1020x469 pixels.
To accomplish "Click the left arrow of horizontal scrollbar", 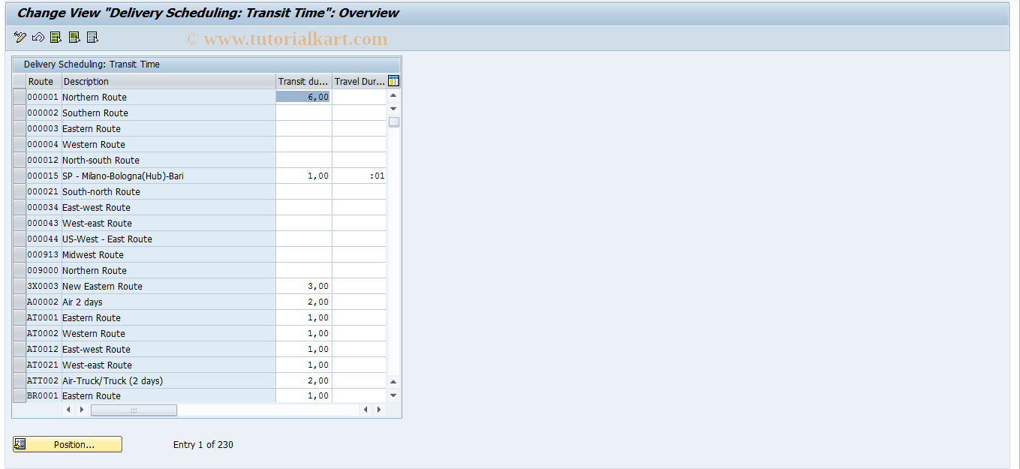I will 68,410.
